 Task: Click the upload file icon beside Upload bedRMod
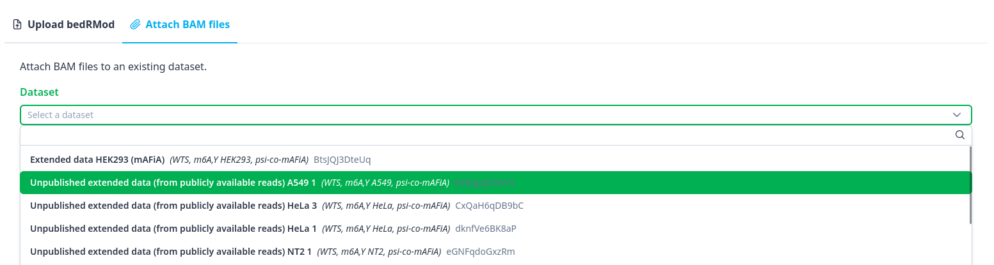[x=17, y=25]
